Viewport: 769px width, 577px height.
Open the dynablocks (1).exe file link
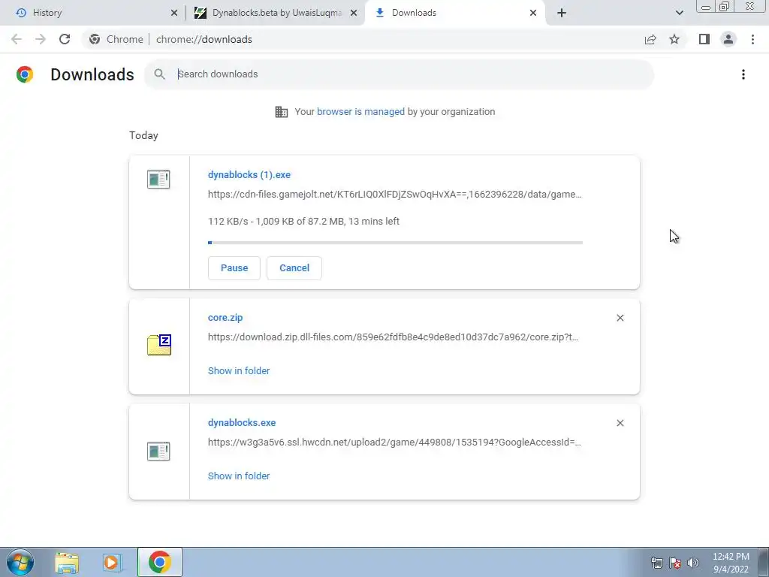249,174
